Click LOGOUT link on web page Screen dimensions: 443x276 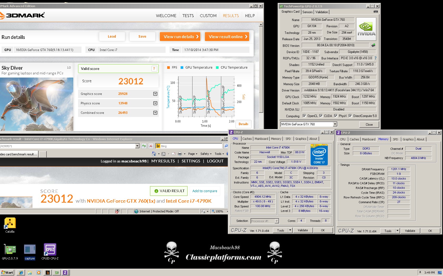pos(215,161)
